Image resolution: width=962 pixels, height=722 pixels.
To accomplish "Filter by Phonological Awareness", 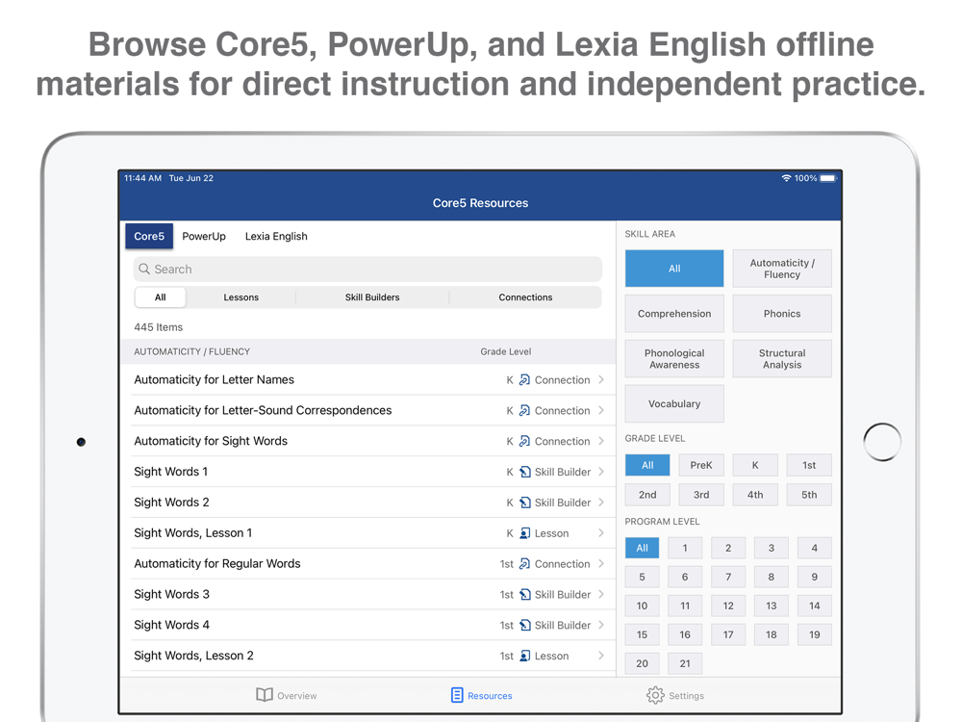I will pos(674,358).
